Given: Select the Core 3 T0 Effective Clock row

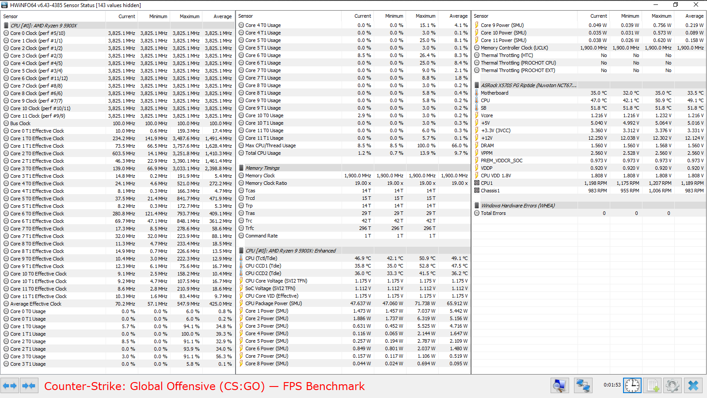Looking at the screenshot, I should pyautogui.click(x=118, y=168).
